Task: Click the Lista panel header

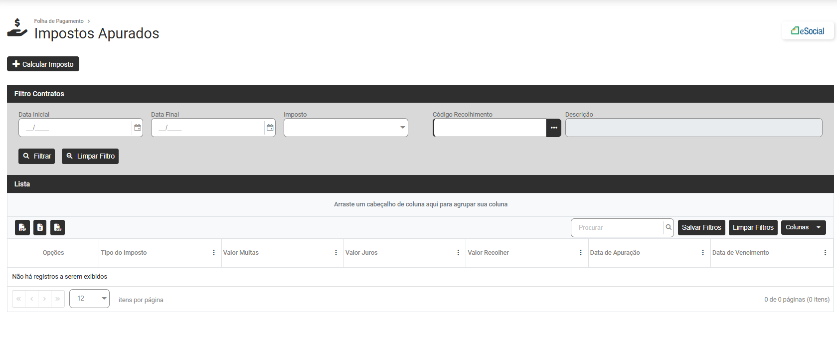Action: point(420,184)
